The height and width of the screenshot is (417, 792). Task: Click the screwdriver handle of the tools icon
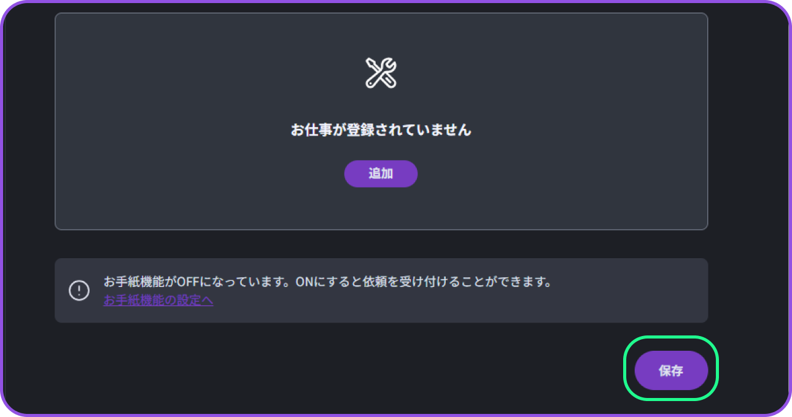click(389, 81)
